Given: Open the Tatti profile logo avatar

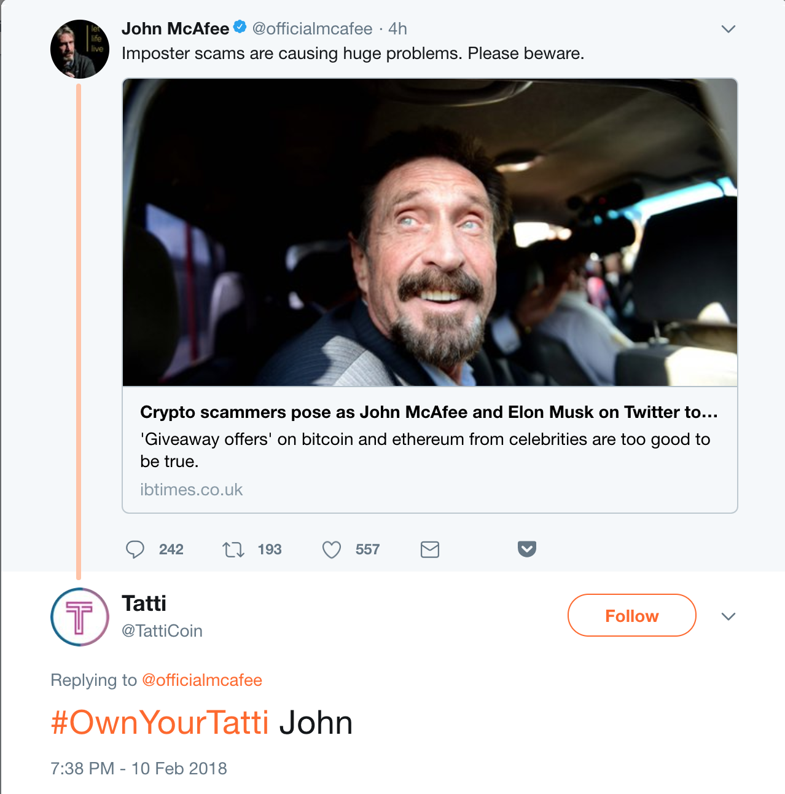Looking at the screenshot, I should [x=80, y=617].
